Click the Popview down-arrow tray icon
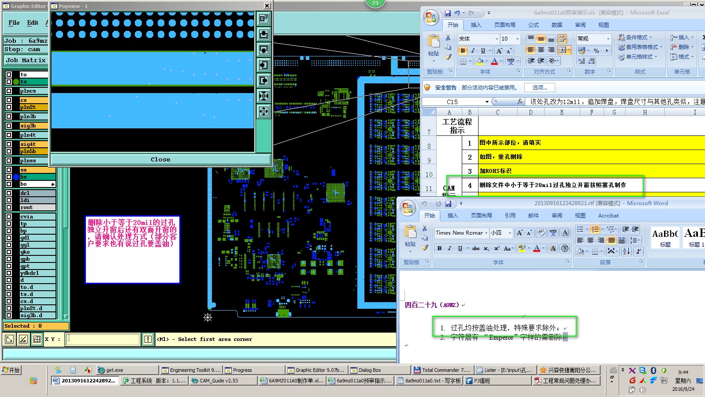705x397 pixels. [263, 49]
